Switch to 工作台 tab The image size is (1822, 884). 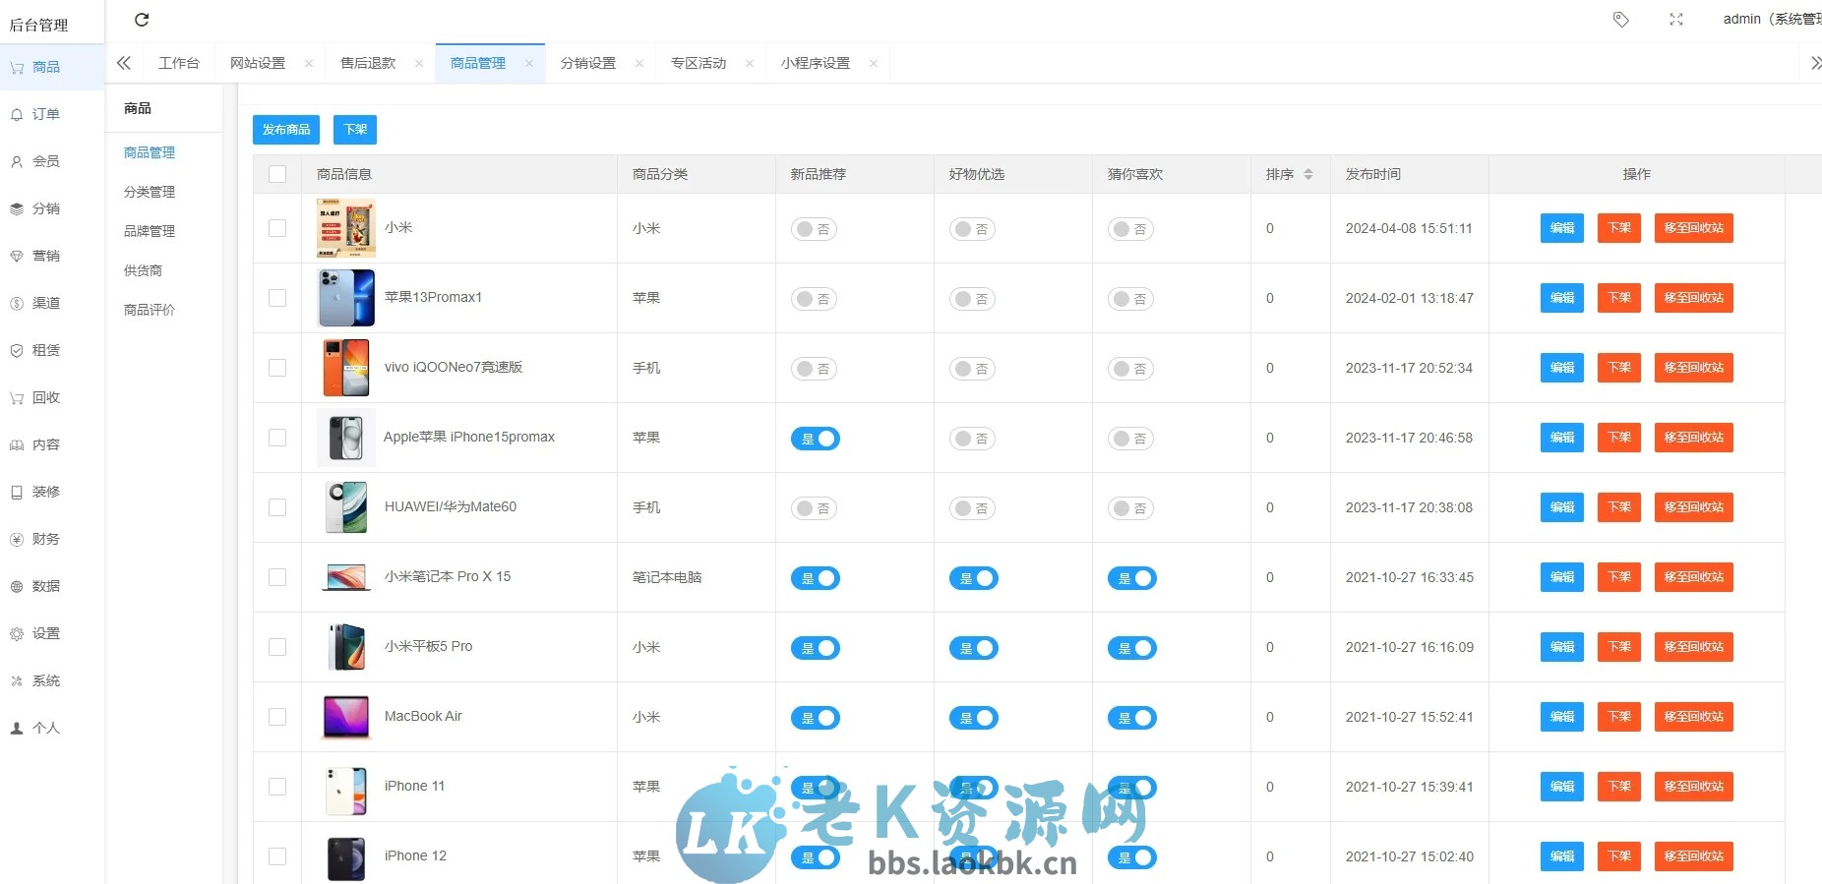point(179,63)
